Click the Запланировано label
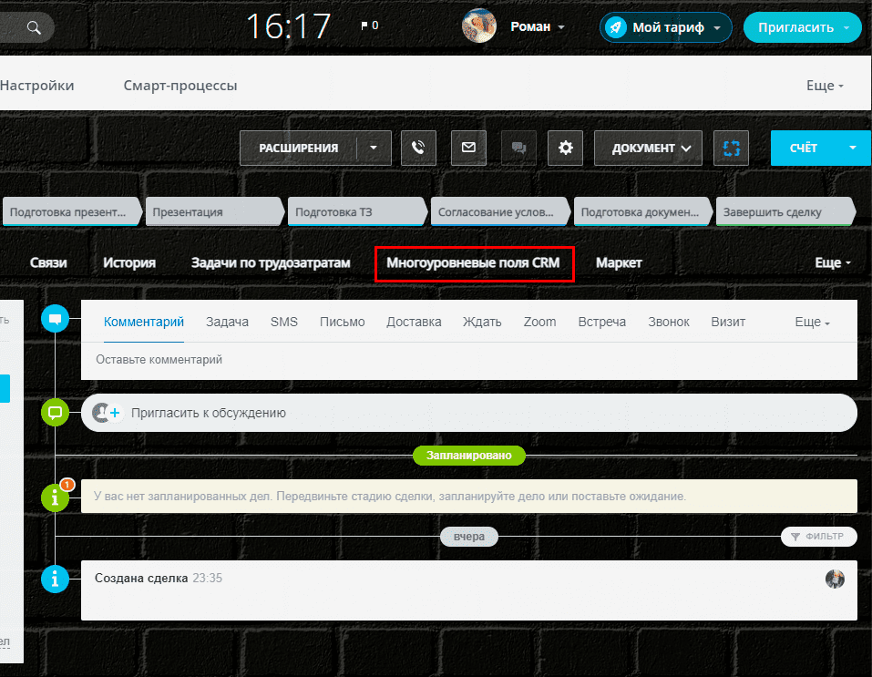Image resolution: width=872 pixels, height=677 pixels. click(x=469, y=455)
